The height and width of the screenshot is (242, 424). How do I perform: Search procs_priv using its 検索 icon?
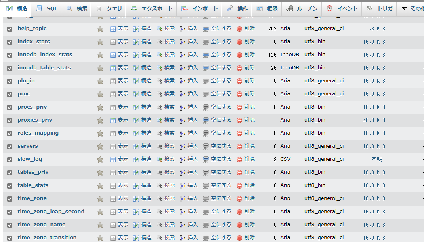tap(166, 107)
